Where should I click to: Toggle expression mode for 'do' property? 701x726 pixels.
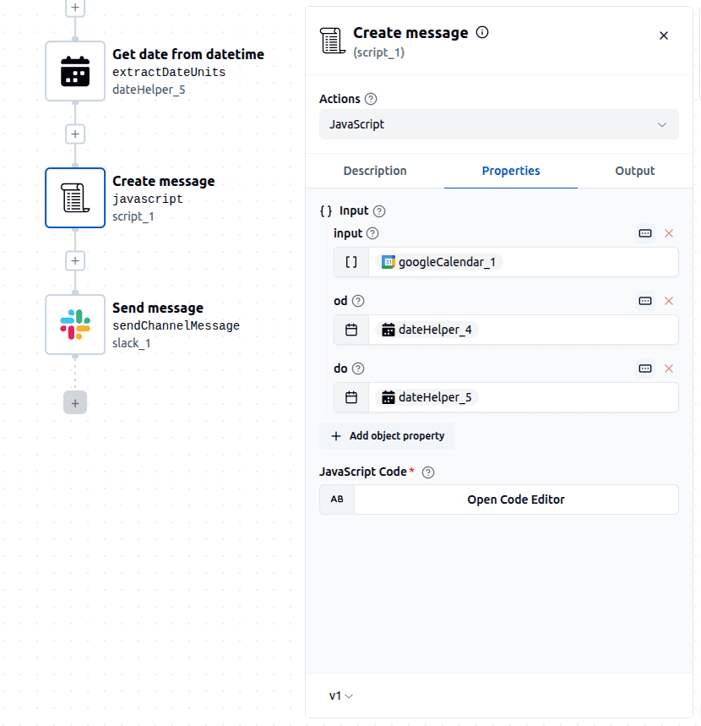pyautogui.click(x=645, y=368)
